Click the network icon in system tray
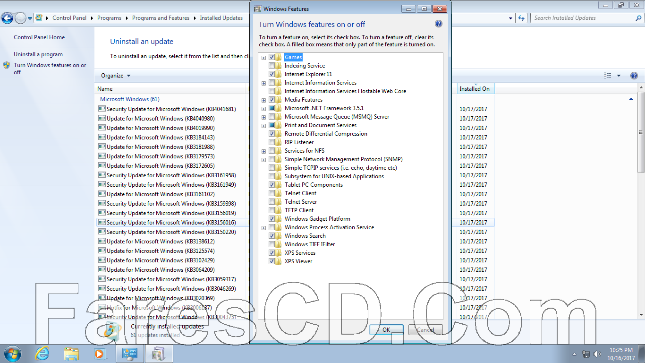This screenshot has width=645, height=363. point(586,354)
